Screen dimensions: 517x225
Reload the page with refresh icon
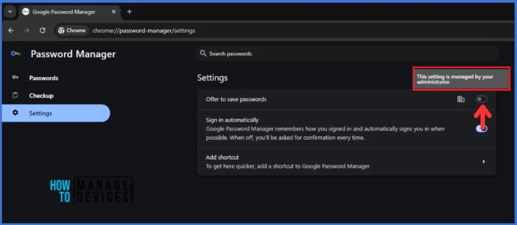42,31
